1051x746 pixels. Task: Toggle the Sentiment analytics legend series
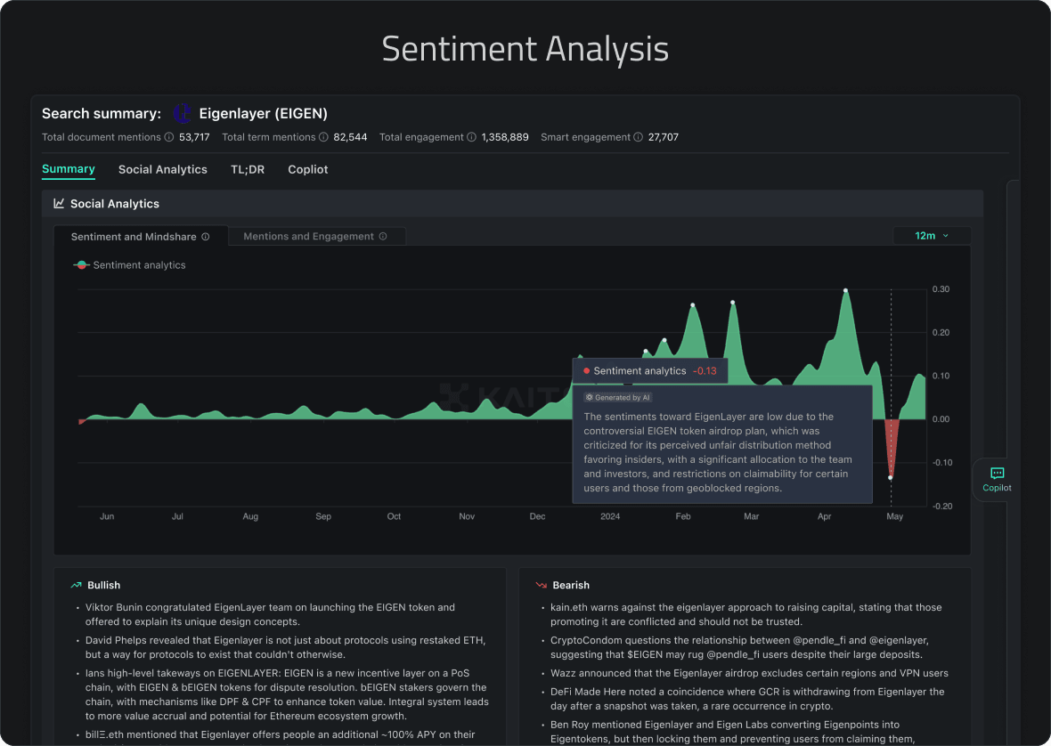(130, 265)
